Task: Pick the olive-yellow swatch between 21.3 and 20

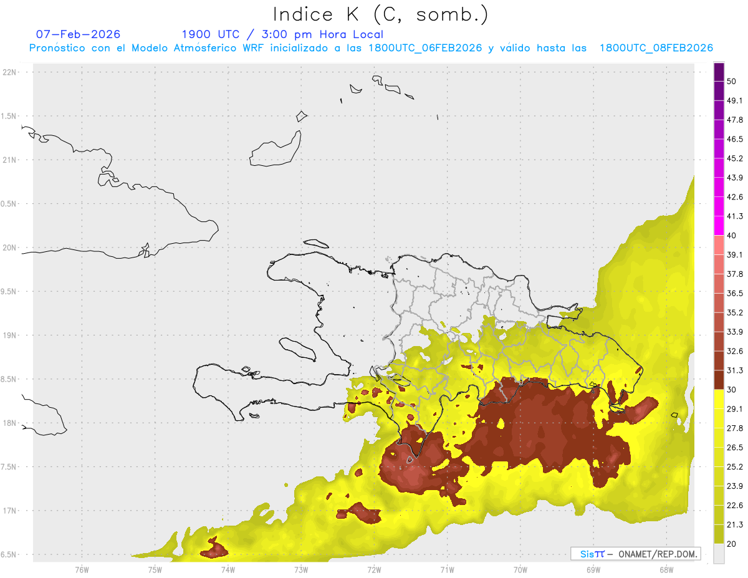Action: click(x=719, y=534)
